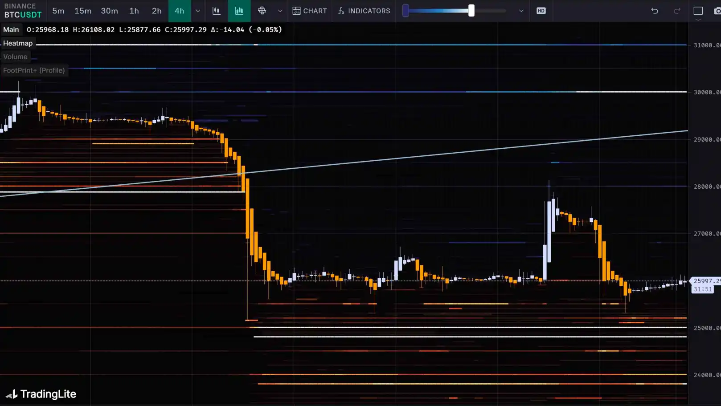721x406 pixels.
Task: Click the 31:51 candle countdown timer
Action: click(x=702, y=289)
